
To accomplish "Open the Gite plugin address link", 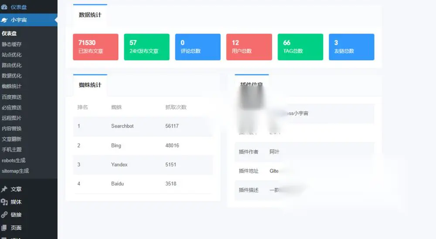I will (x=274, y=171).
